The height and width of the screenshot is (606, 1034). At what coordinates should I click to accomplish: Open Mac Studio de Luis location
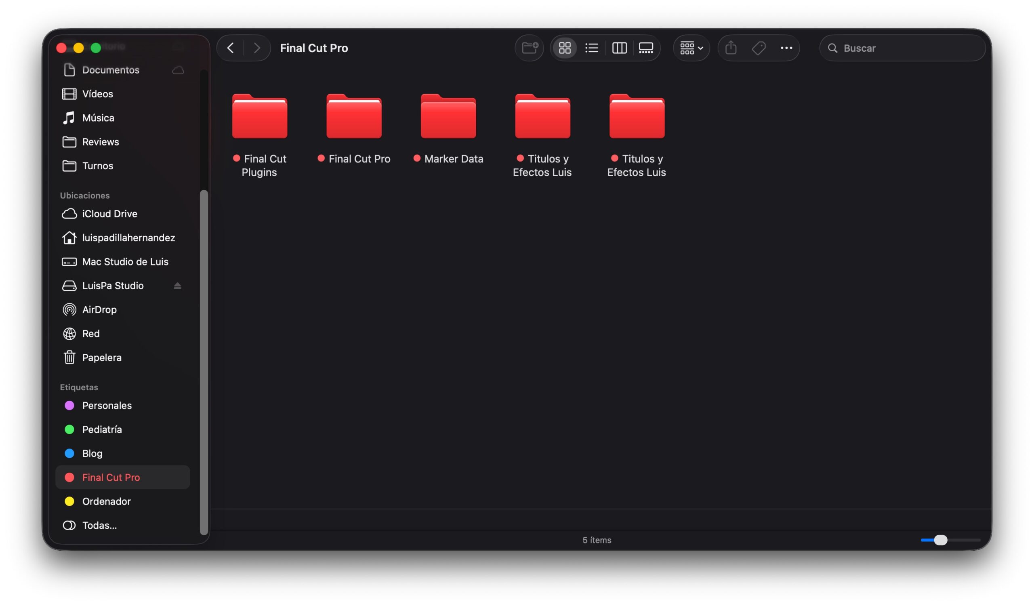pyautogui.click(x=123, y=262)
